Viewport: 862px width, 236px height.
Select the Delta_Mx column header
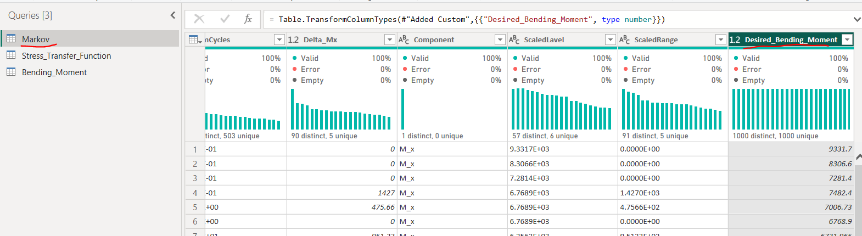click(342, 40)
